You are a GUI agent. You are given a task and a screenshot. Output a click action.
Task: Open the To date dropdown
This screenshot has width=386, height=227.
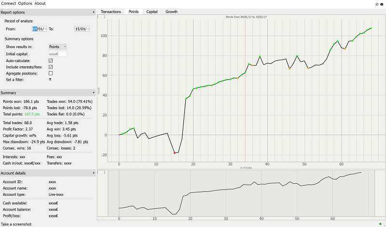coord(88,29)
